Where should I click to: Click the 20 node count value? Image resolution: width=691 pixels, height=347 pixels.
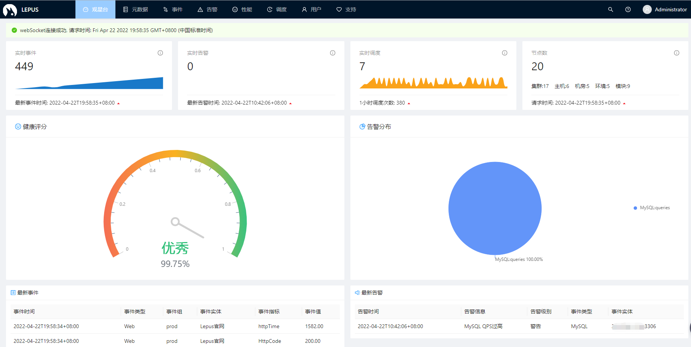[x=537, y=66]
